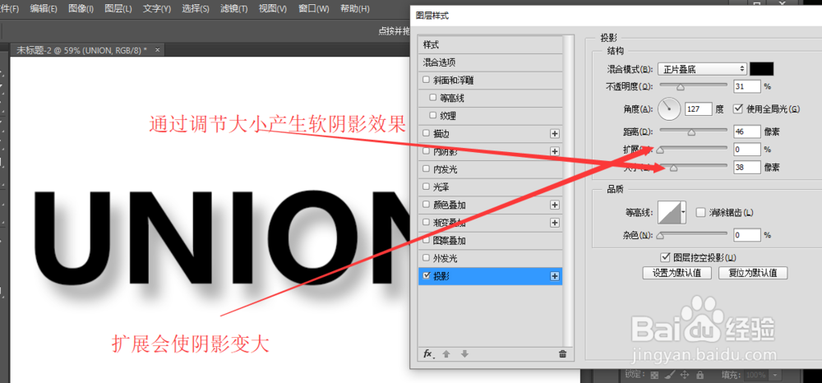822x383 pixels.
Task: Click the lock position move icon
Action: click(x=684, y=375)
